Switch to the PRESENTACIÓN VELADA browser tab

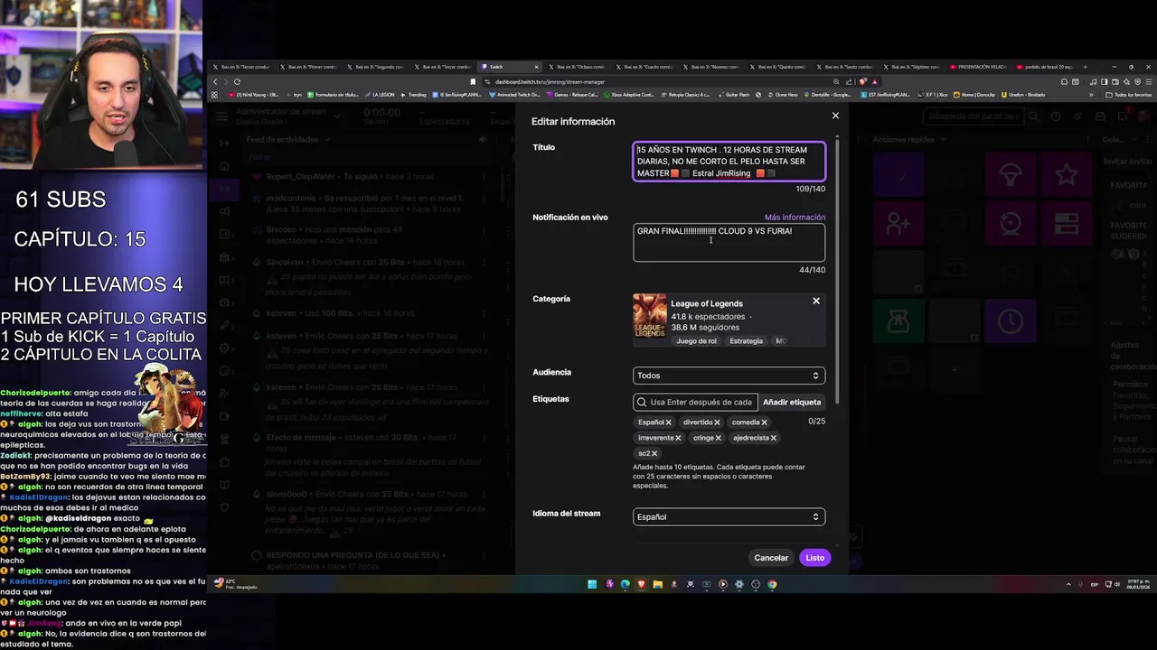tap(981, 67)
